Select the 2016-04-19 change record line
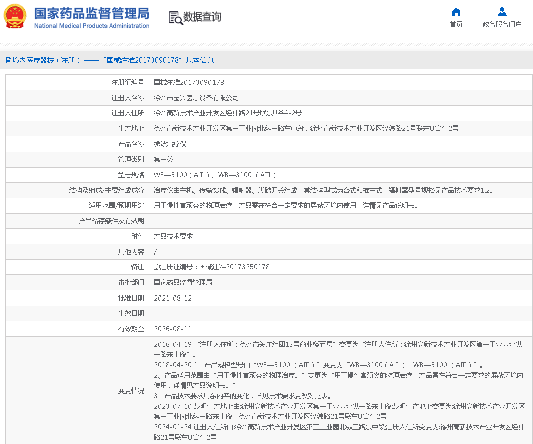The width and height of the screenshot is (533, 444). 338,349
